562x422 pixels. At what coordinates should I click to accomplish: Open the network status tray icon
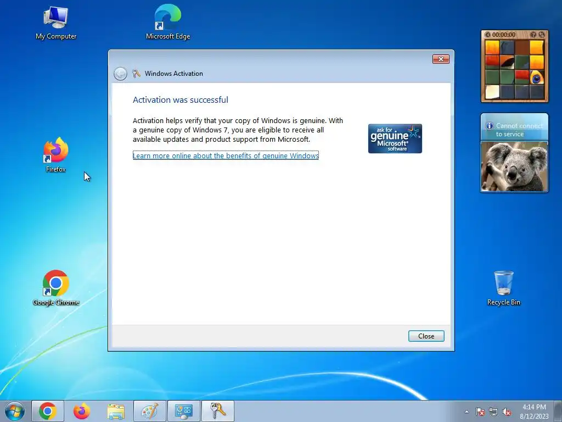click(493, 412)
